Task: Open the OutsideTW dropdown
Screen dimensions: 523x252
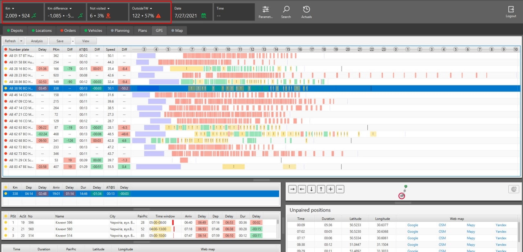Action: click(151, 8)
